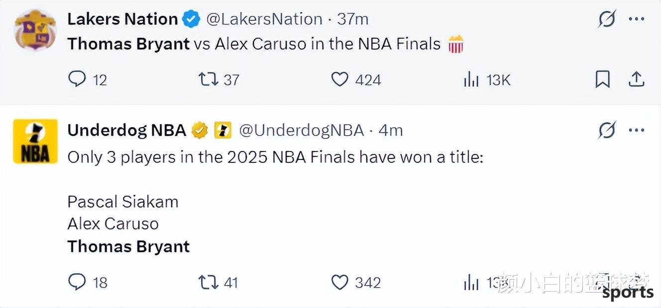Open Grok icon on Lakers Nation tweet

click(607, 19)
